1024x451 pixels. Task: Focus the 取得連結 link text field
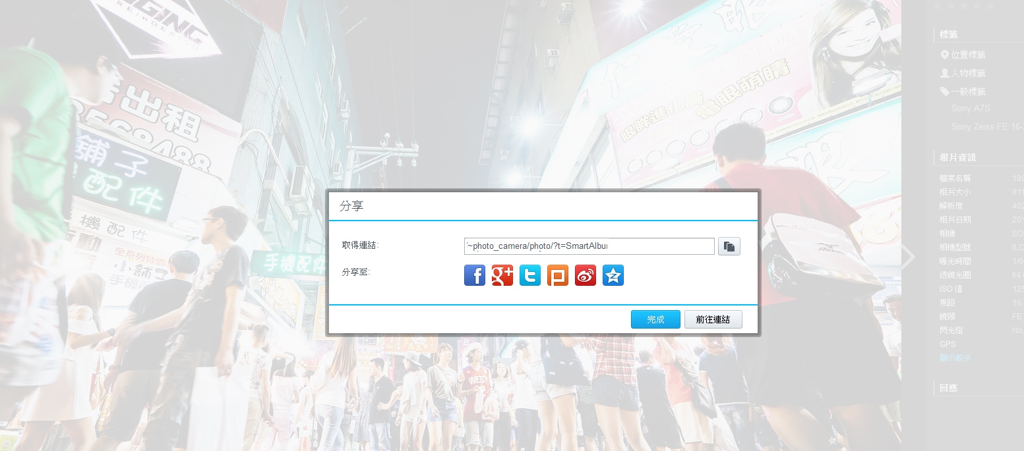point(589,246)
